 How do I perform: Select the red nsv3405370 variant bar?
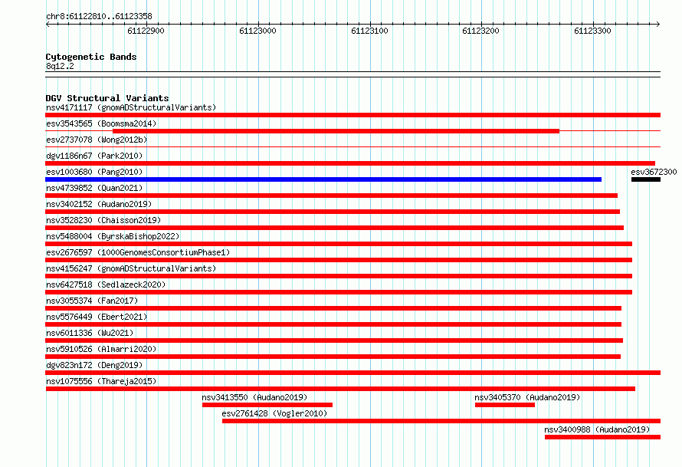coord(505,405)
